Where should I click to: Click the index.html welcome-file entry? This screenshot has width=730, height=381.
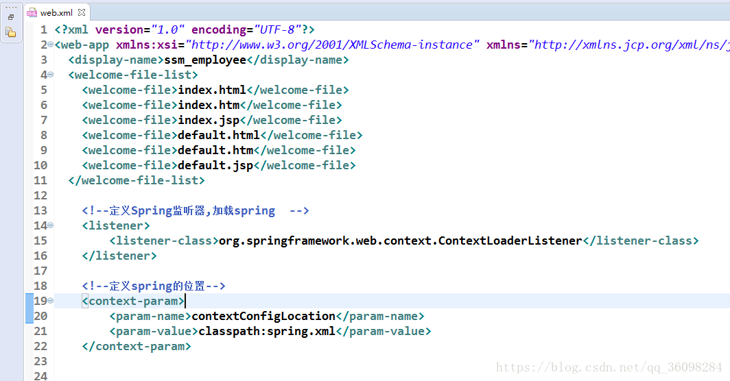pyautogui.click(x=212, y=90)
